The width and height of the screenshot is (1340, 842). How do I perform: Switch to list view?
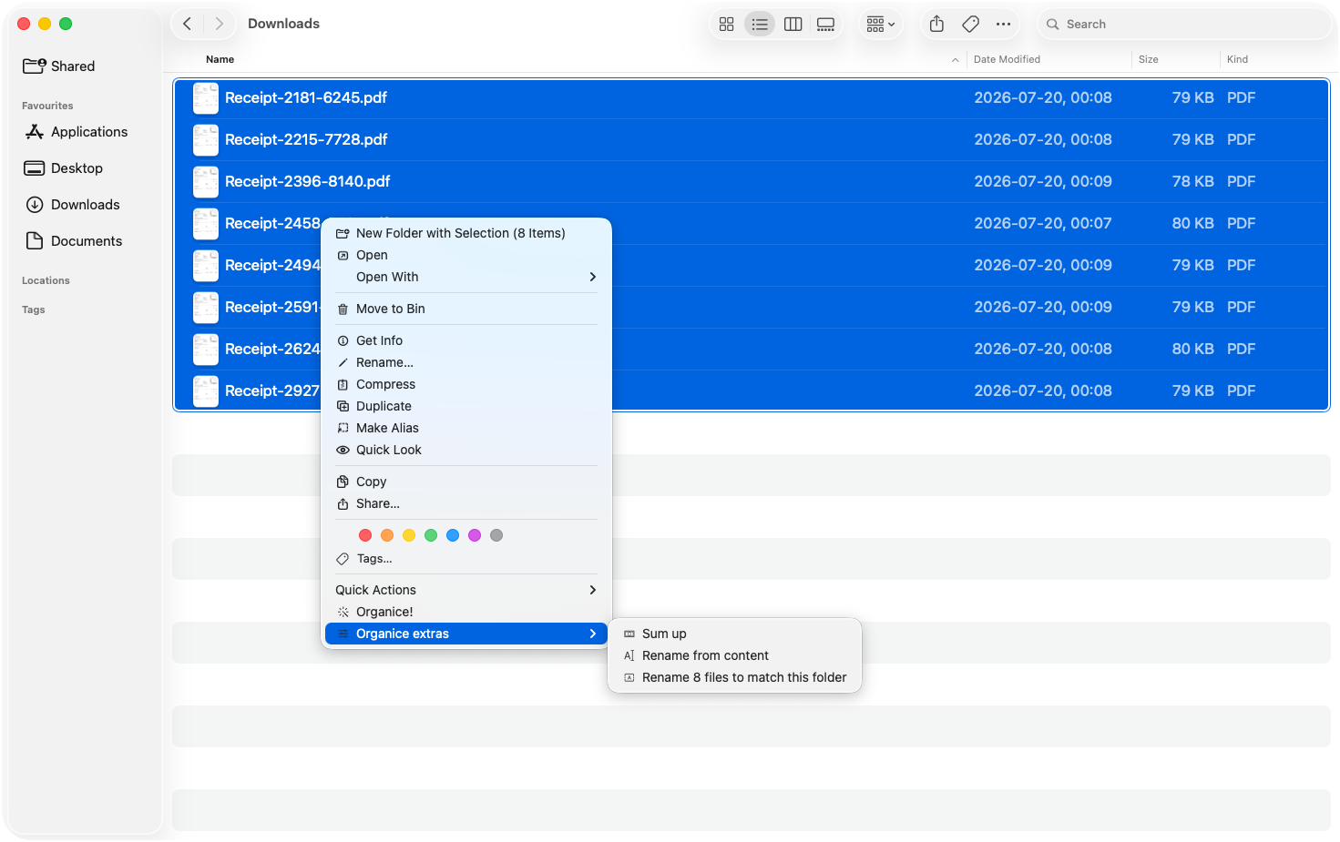759,25
